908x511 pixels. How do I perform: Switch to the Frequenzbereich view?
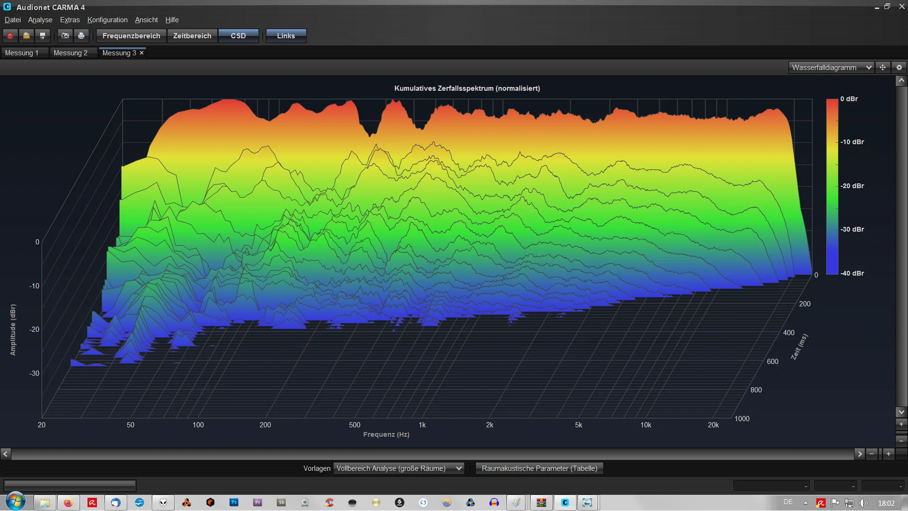click(x=131, y=36)
